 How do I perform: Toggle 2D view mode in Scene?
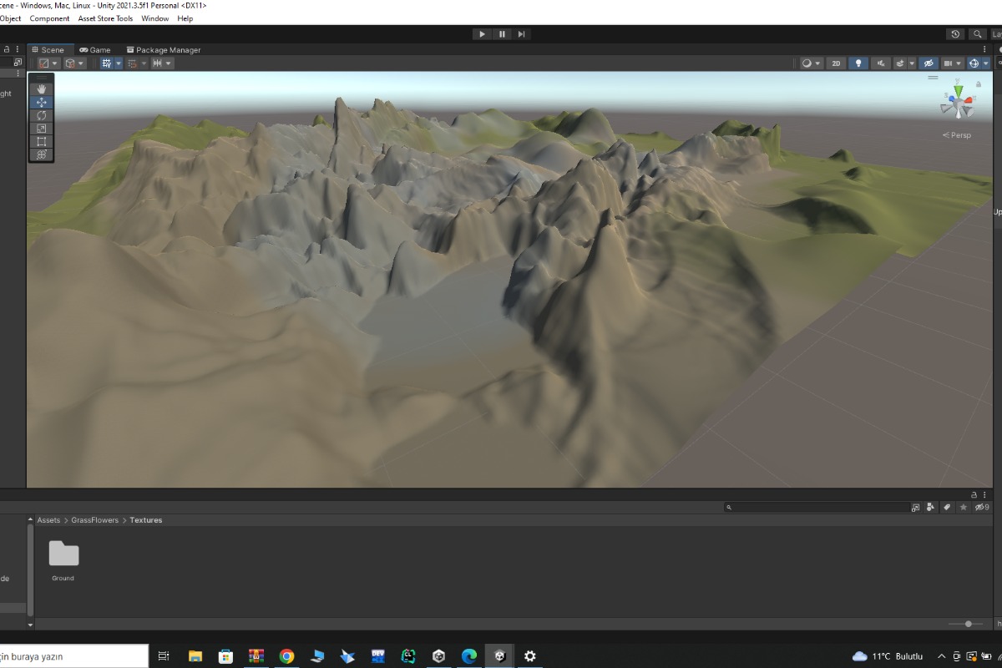(835, 63)
